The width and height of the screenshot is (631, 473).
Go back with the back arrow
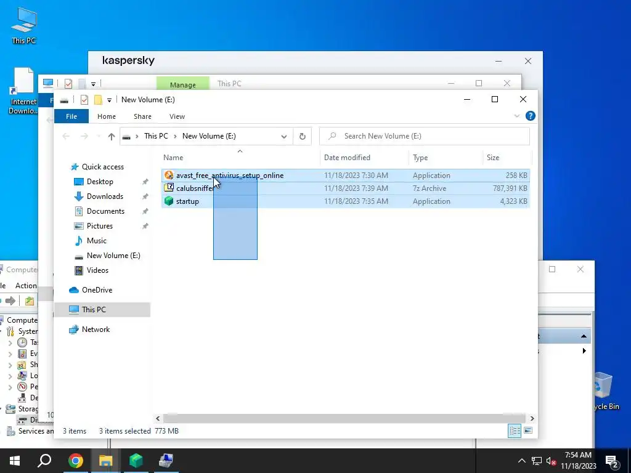pyautogui.click(x=66, y=136)
